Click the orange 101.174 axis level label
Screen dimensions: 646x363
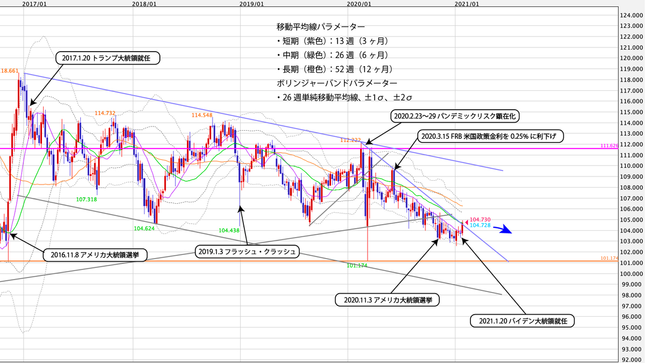click(x=608, y=258)
